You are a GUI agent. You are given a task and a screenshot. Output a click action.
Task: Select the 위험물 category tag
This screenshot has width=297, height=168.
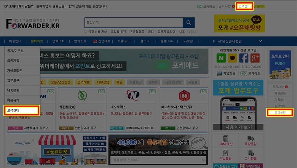pos(193,82)
